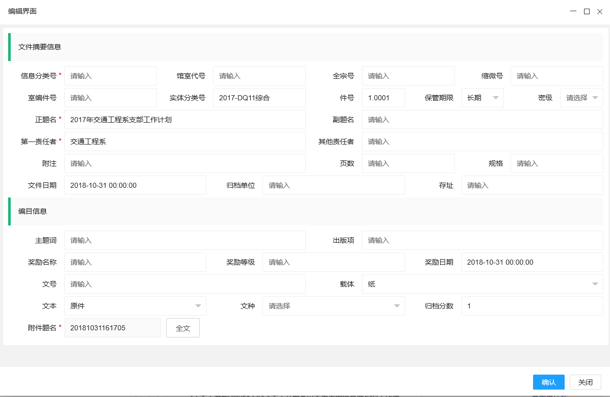This screenshot has width=610, height=397.
Task: Click the 缩微号 input box
Action: (x=556, y=75)
